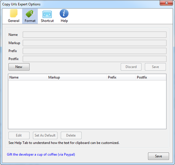Screen dimensions: 175x165
Task: Click the Save button beside Discard
Action: 155,67
